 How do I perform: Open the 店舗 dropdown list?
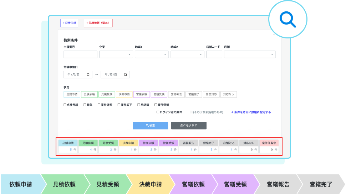coord(250,54)
